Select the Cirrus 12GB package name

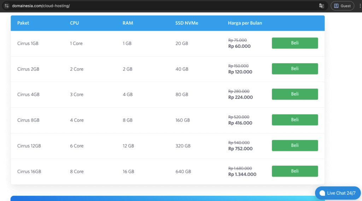(29, 146)
